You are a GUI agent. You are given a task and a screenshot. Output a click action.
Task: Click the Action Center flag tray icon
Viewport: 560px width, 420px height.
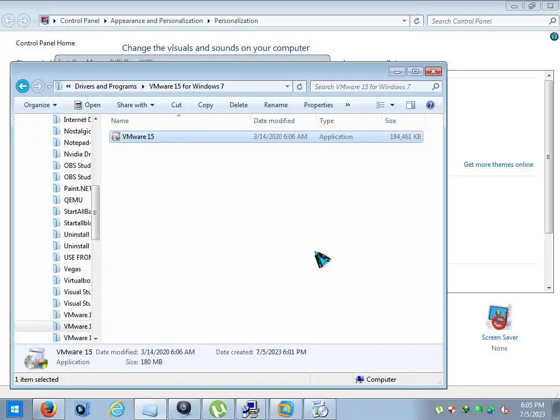(479, 410)
